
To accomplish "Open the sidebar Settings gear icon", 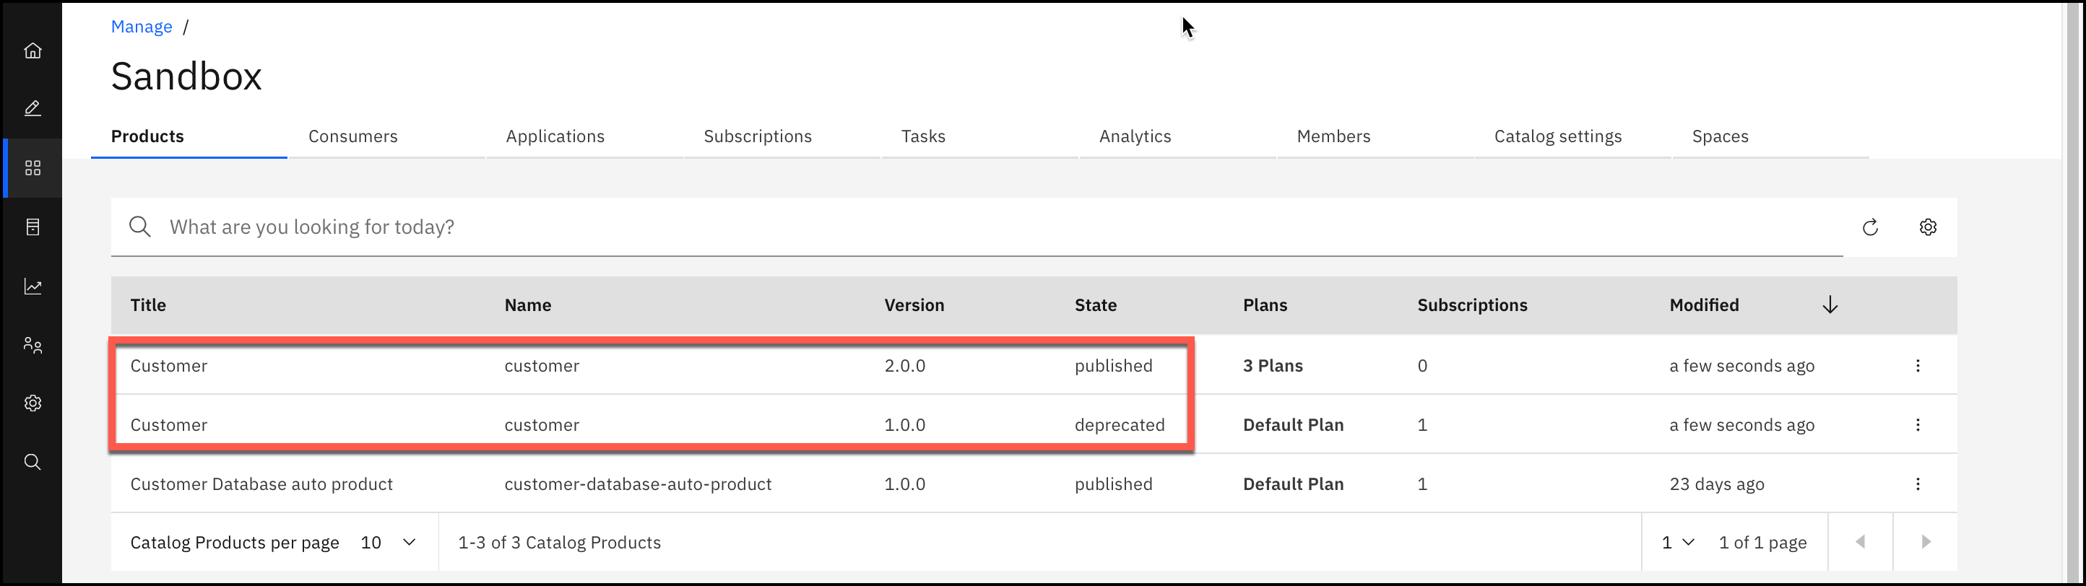I will 33,403.
